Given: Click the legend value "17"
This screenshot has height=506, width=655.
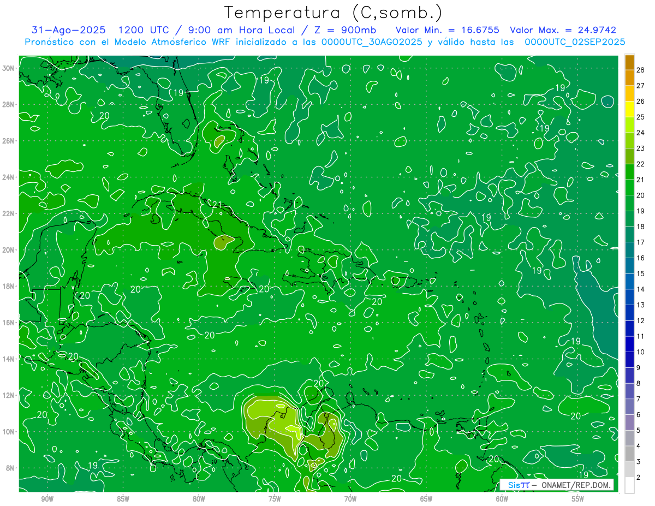Looking at the screenshot, I should tap(641, 242).
